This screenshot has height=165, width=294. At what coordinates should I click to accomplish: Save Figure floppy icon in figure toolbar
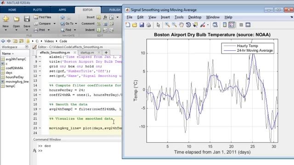[x=141, y=25]
